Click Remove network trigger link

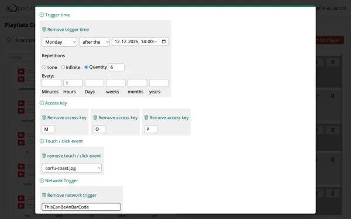pyautogui.click(x=70, y=195)
